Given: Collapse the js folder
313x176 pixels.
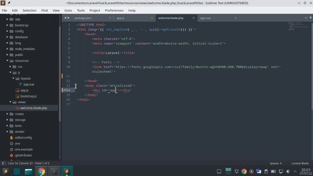Looking at the screenshot, I should (x=10, y=72).
